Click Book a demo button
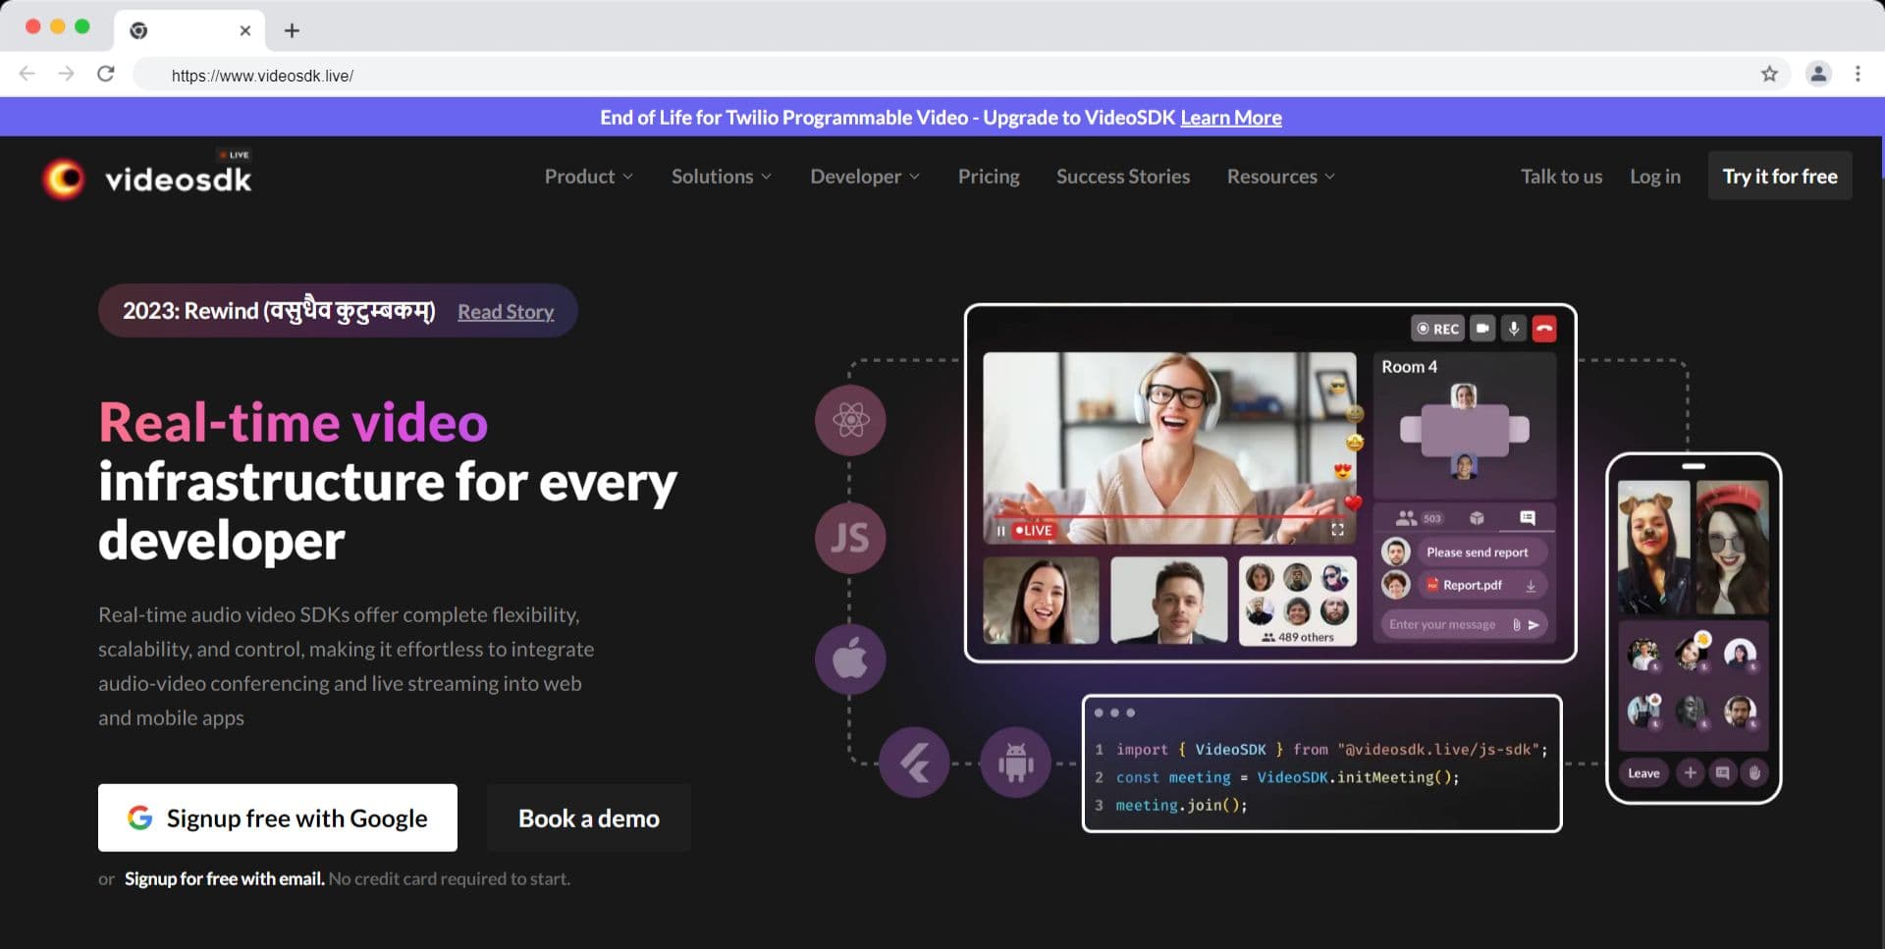Screen dimensions: 1885x949 (589, 817)
